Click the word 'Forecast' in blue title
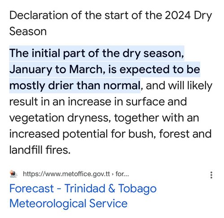This screenshot has height=218, width=224. [32, 188]
